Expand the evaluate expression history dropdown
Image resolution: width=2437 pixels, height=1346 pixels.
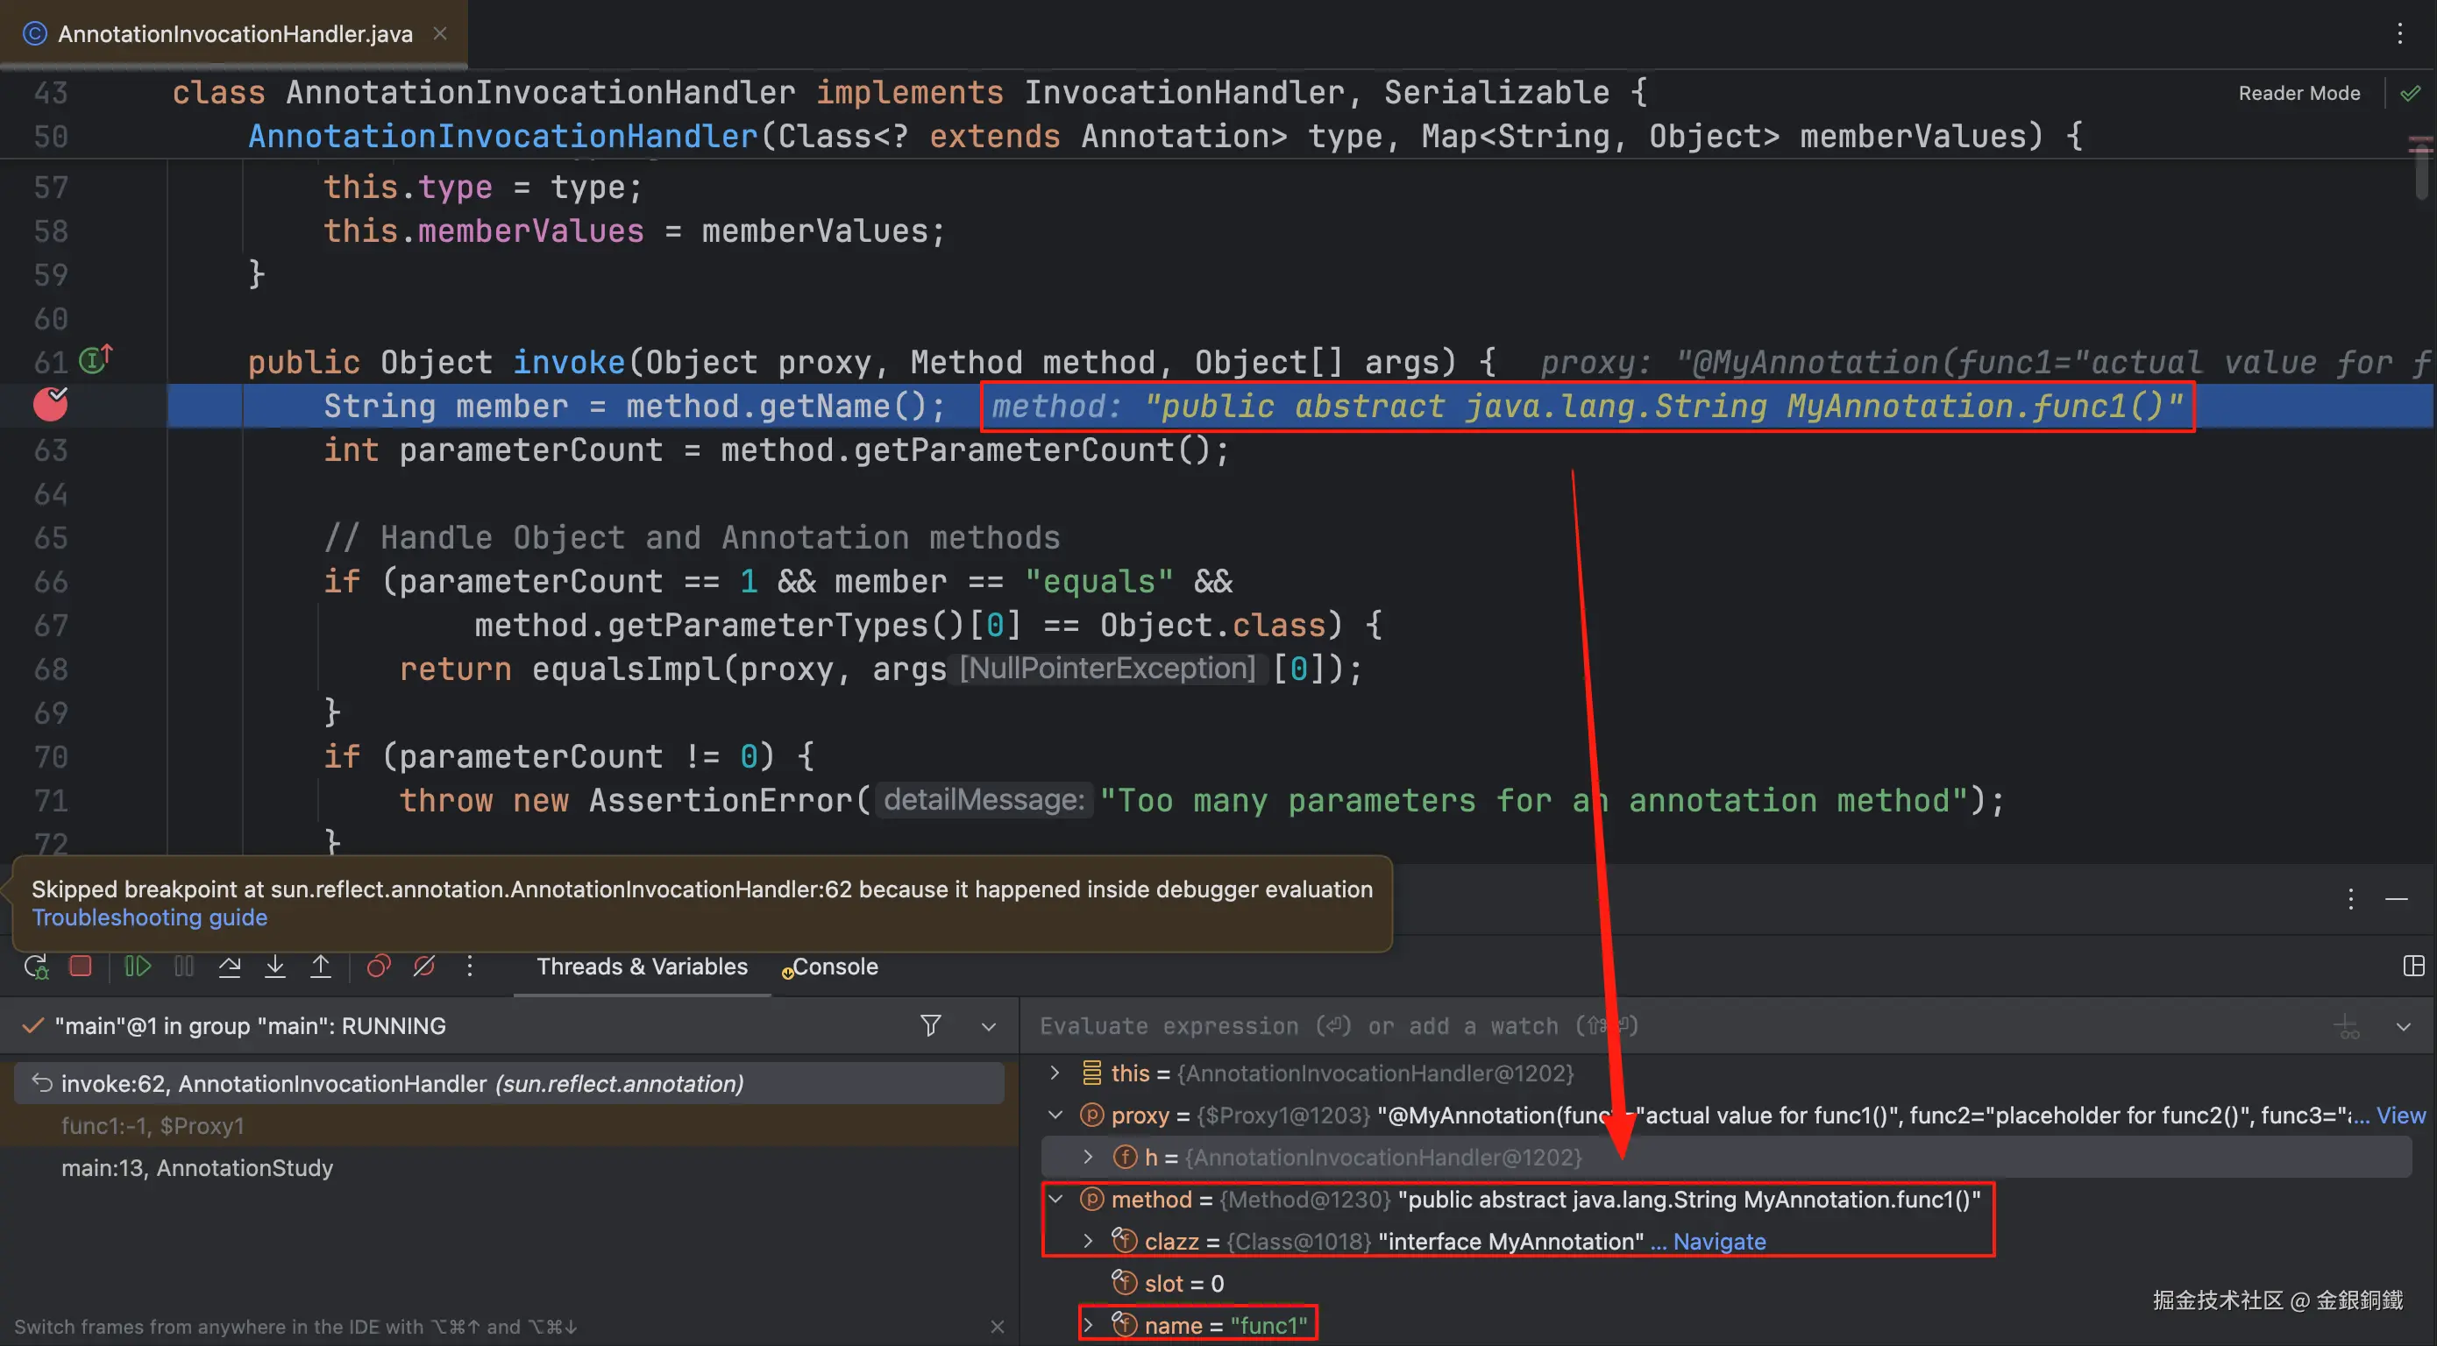click(2403, 1026)
